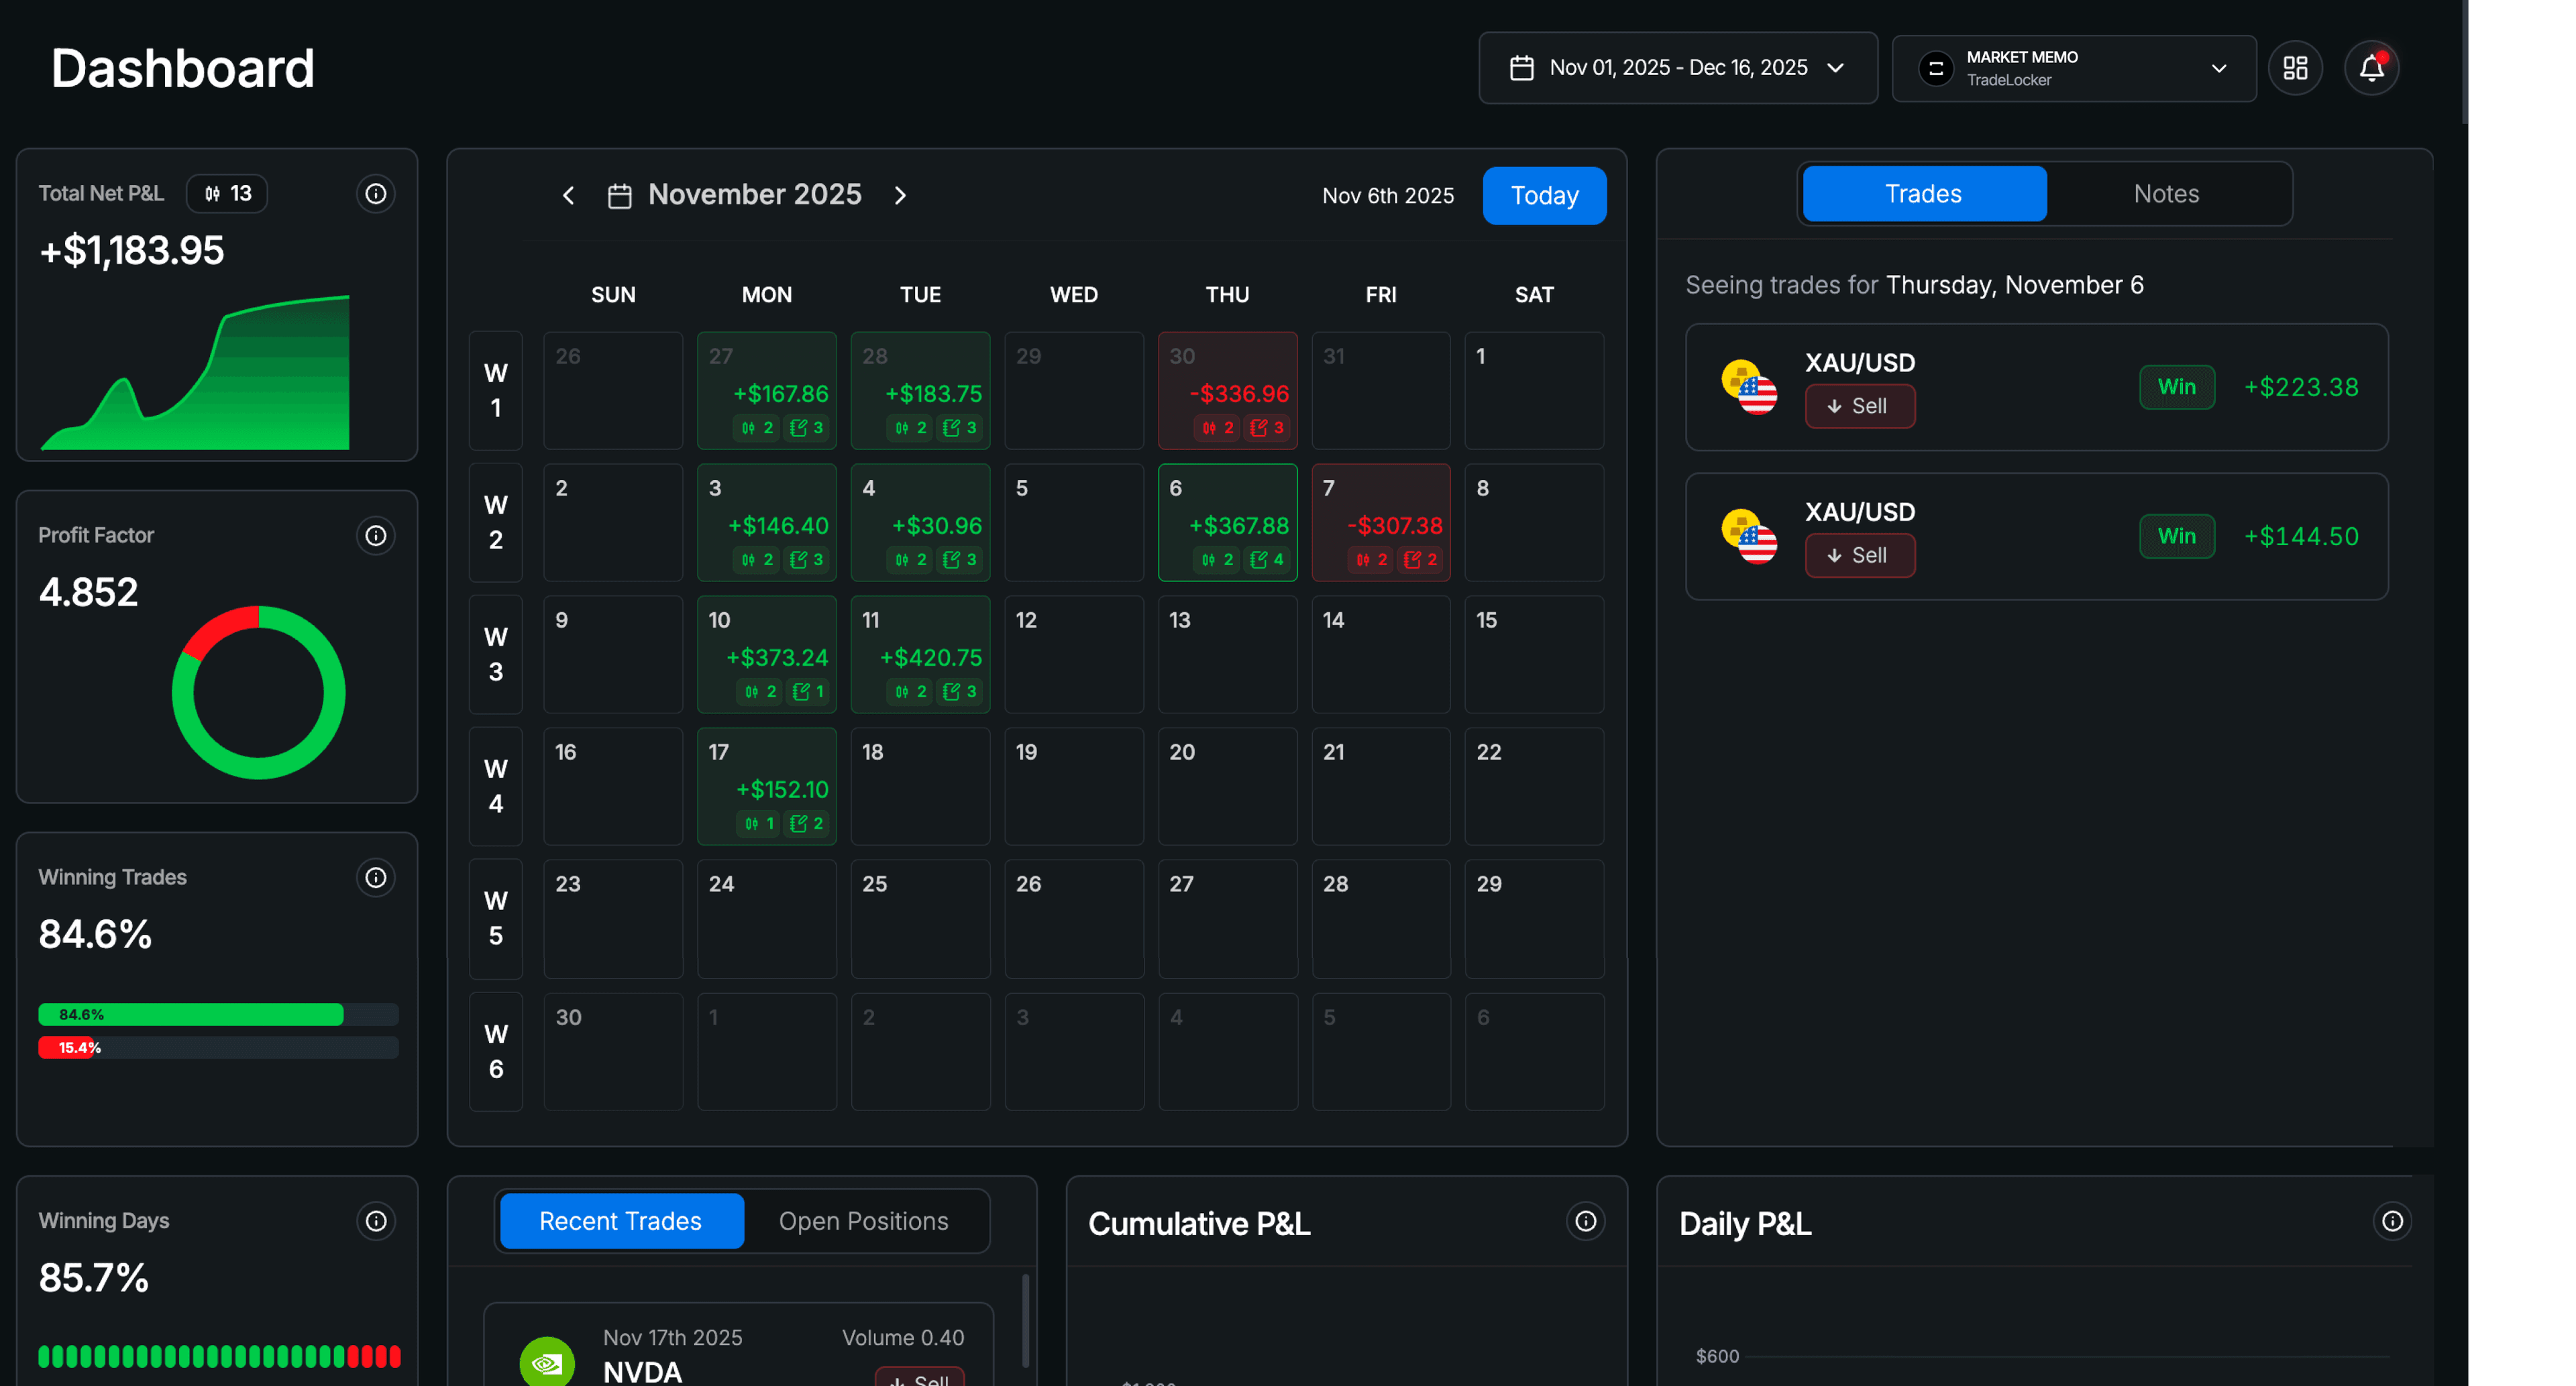Click trades count badge on November 6
The height and width of the screenshot is (1386, 2576).
click(x=1217, y=560)
